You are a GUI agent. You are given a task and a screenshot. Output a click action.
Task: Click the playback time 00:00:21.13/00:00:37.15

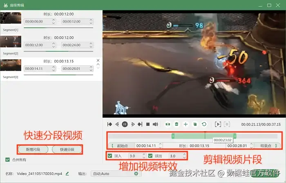point(261,125)
